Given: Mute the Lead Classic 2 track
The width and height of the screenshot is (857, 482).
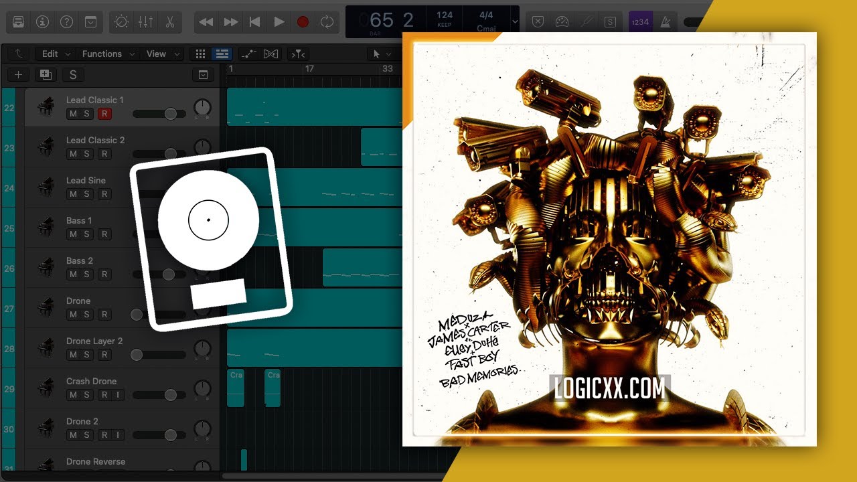Looking at the screenshot, I should [x=73, y=154].
